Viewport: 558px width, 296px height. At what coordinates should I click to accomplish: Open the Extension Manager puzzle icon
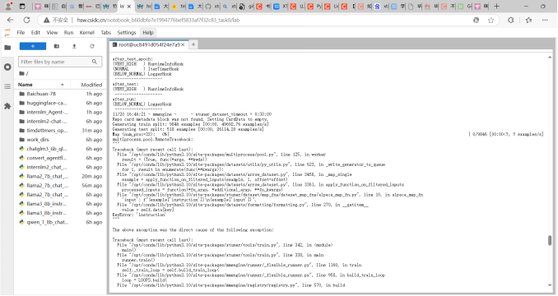tap(7, 106)
